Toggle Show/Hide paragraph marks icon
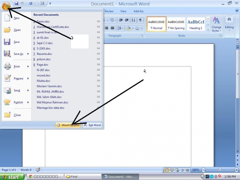Image resolution: width=240 pixels, height=180 pixels. click(140, 20)
